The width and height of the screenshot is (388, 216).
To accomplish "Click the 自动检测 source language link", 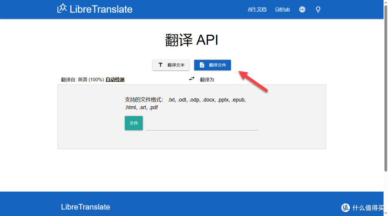I will [115, 80].
